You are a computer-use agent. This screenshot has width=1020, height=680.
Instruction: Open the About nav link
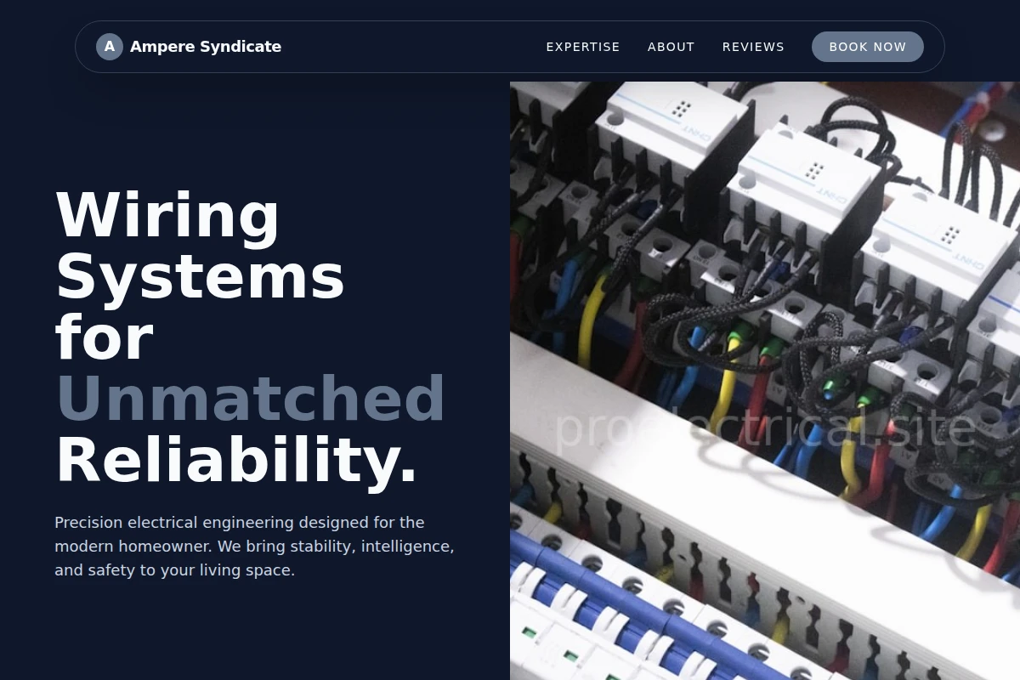click(671, 47)
